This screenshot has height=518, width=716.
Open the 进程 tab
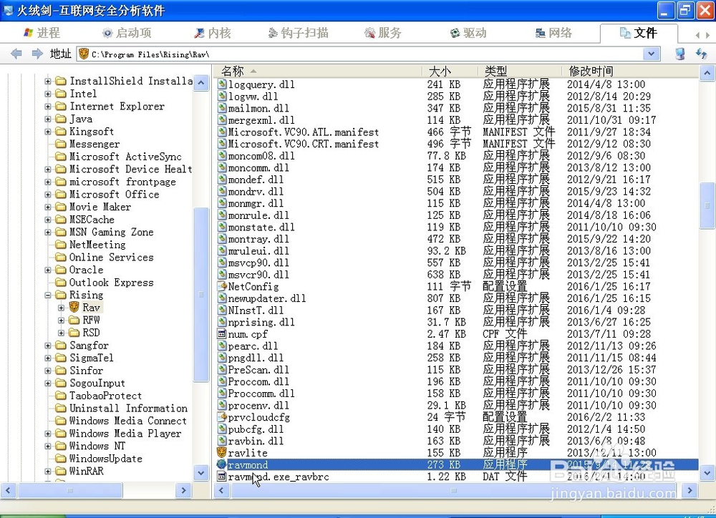click(x=42, y=33)
